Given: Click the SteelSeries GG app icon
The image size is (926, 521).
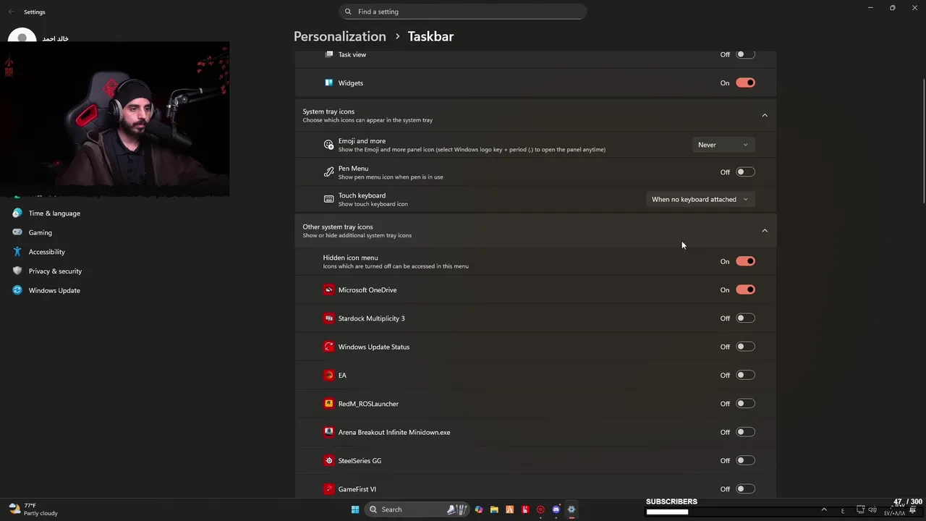Looking at the screenshot, I should tap(329, 461).
